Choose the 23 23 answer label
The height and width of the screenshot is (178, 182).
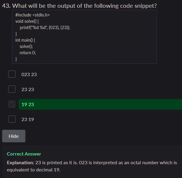pyautogui.click(x=27, y=89)
